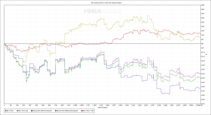This screenshot has height=115, width=211.
Task: Click the $0 y-axis value
Action: 202,44
